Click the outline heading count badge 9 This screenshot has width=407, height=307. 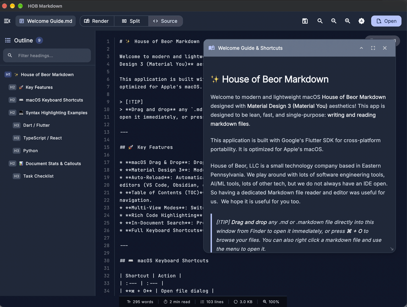[39, 40]
